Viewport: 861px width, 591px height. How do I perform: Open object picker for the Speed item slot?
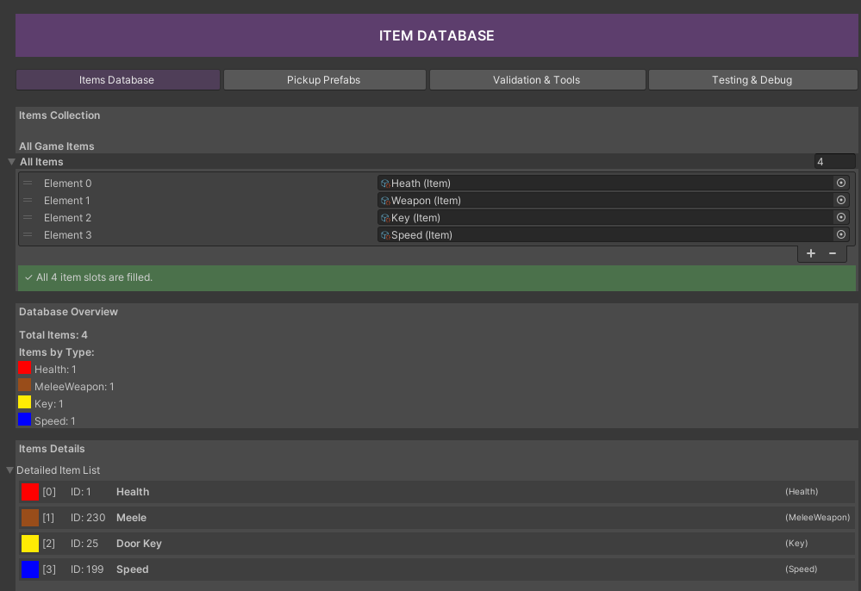click(840, 234)
